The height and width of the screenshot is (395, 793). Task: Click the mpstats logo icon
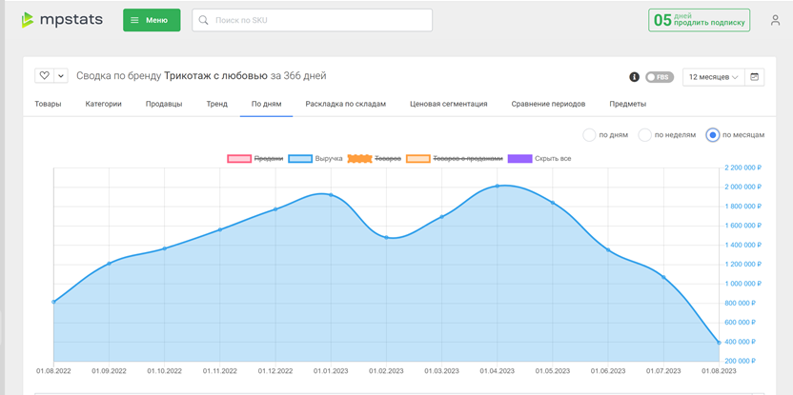28,20
